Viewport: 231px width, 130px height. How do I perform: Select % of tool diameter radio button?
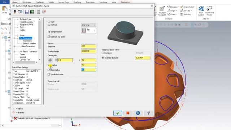click(x=103, y=58)
